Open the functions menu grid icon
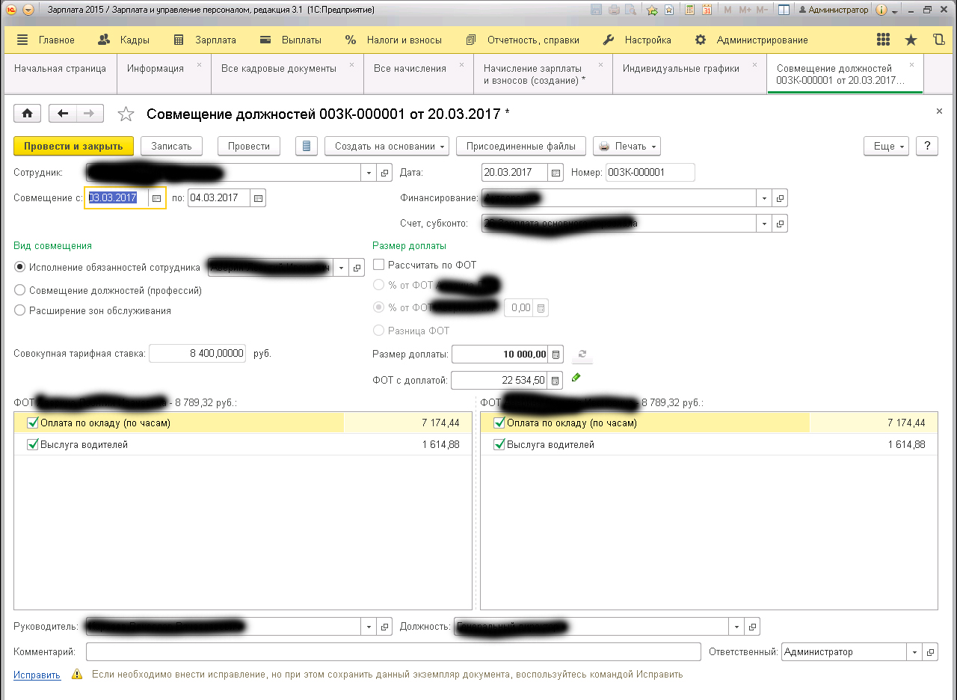The height and width of the screenshot is (700, 957). click(x=883, y=40)
